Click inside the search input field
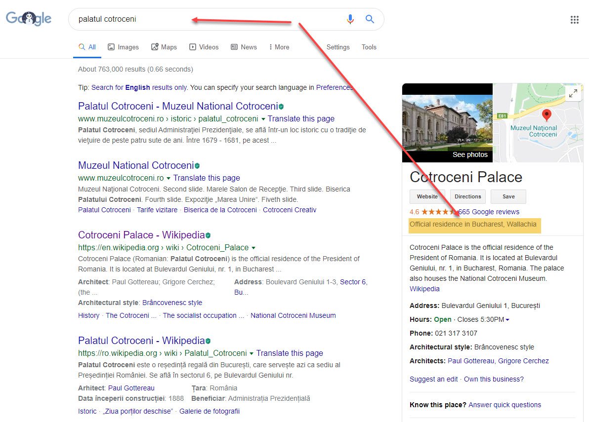The height and width of the screenshot is (422, 589). pyautogui.click(x=208, y=19)
